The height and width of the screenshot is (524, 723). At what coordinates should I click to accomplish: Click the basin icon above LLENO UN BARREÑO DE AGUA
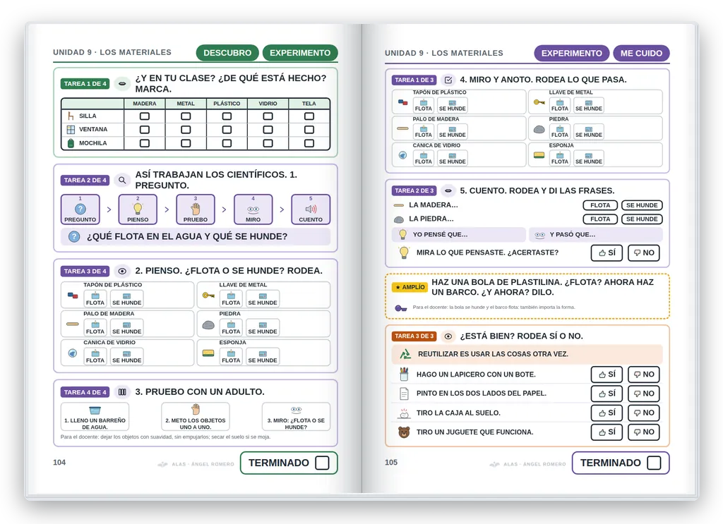pos(95,410)
